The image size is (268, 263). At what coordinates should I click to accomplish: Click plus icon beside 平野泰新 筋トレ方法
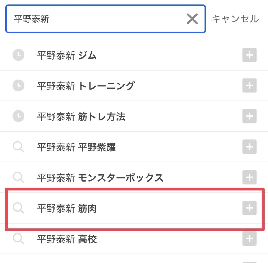(x=249, y=116)
